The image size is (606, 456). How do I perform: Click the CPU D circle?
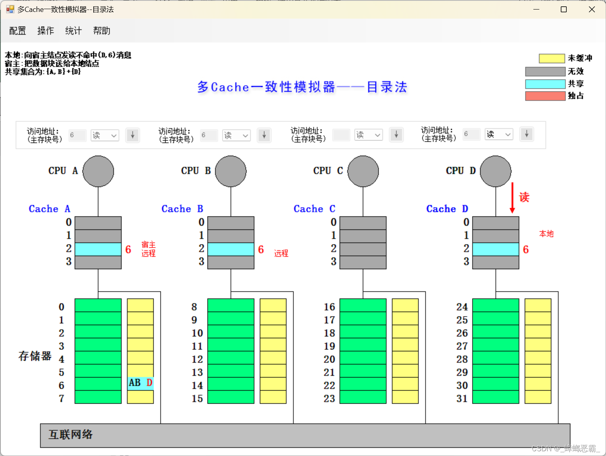[496, 171]
